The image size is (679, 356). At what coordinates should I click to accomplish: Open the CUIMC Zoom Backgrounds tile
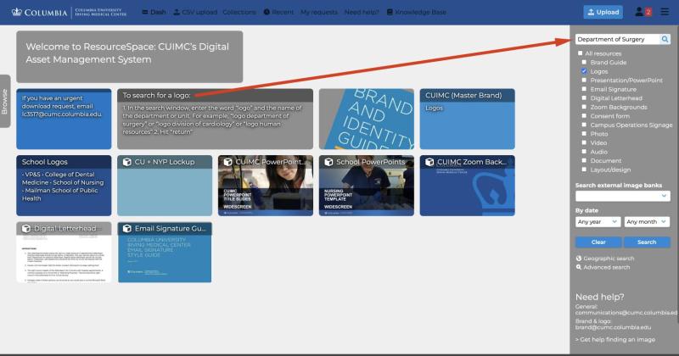coord(468,186)
